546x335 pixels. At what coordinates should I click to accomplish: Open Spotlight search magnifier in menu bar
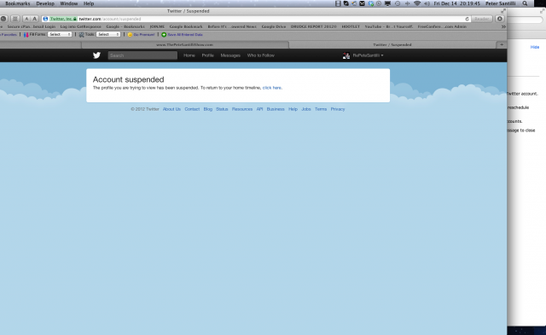(525, 3)
